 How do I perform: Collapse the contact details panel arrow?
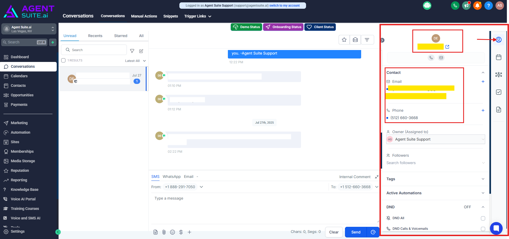point(382,40)
